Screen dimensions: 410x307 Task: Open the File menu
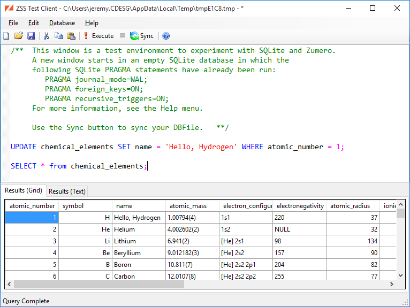click(x=13, y=23)
